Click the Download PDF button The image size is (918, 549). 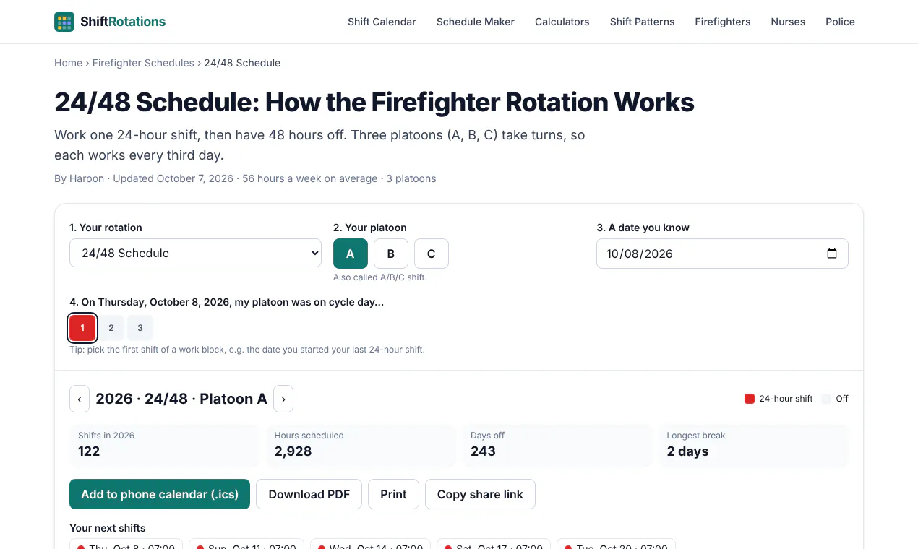point(309,494)
